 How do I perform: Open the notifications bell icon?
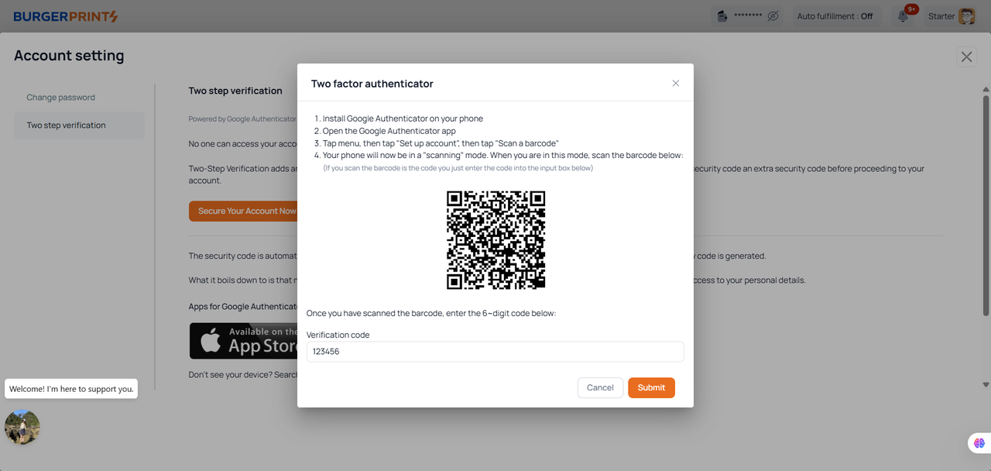tap(903, 16)
